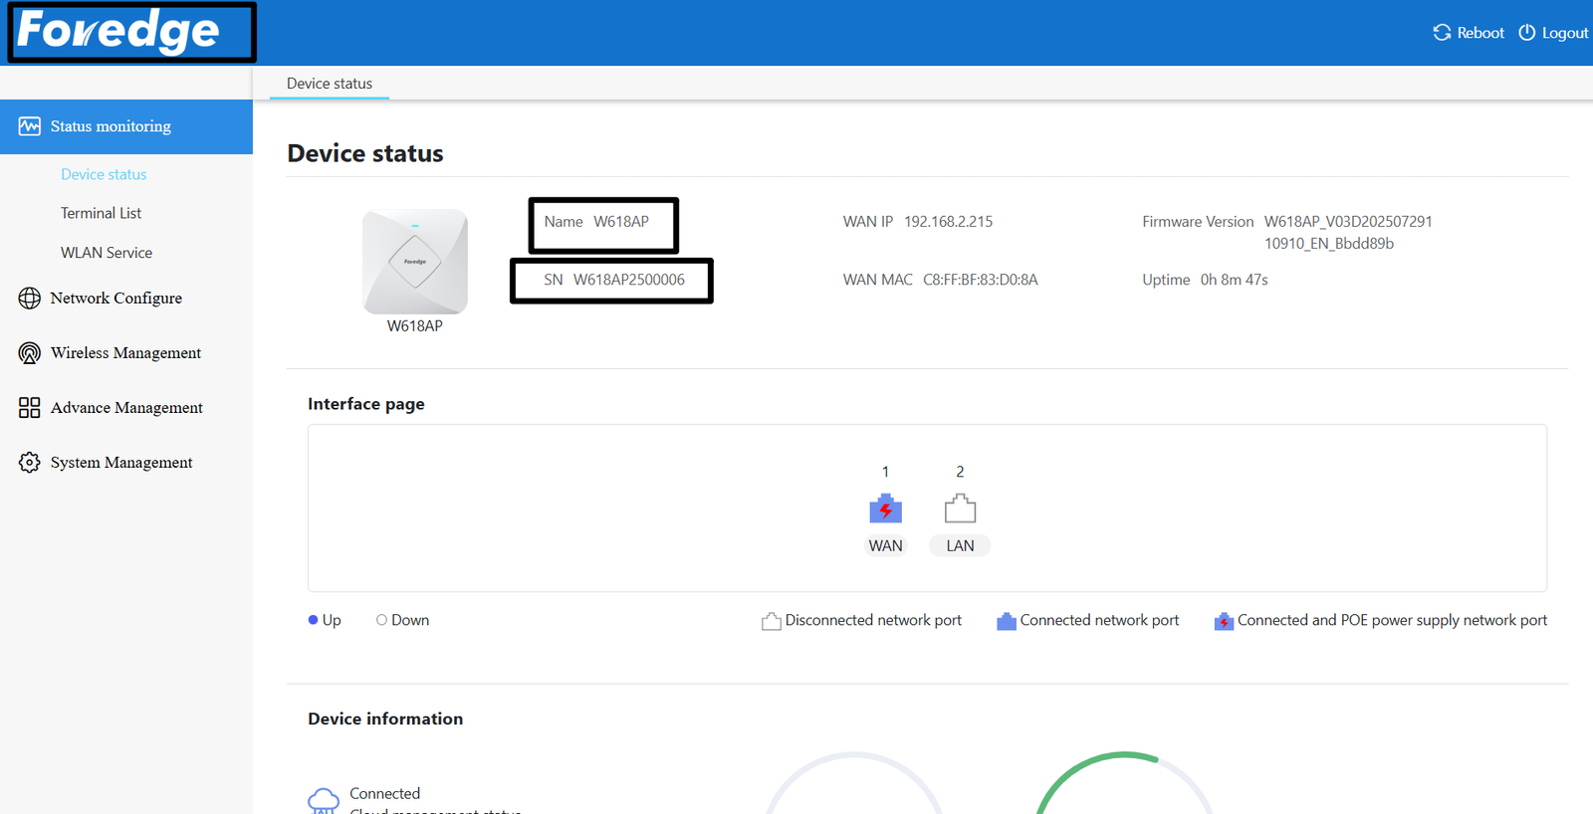Click the Network Configure globe icon
This screenshot has width=1593, height=814.
pyautogui.click(x=30, y=298)
